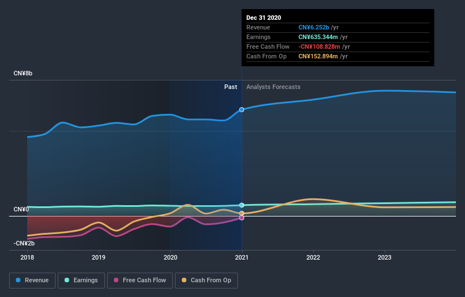Click the teal Earnings data point at 2021
The height and width of the screenshot is (297, 465).
[242, 205]
